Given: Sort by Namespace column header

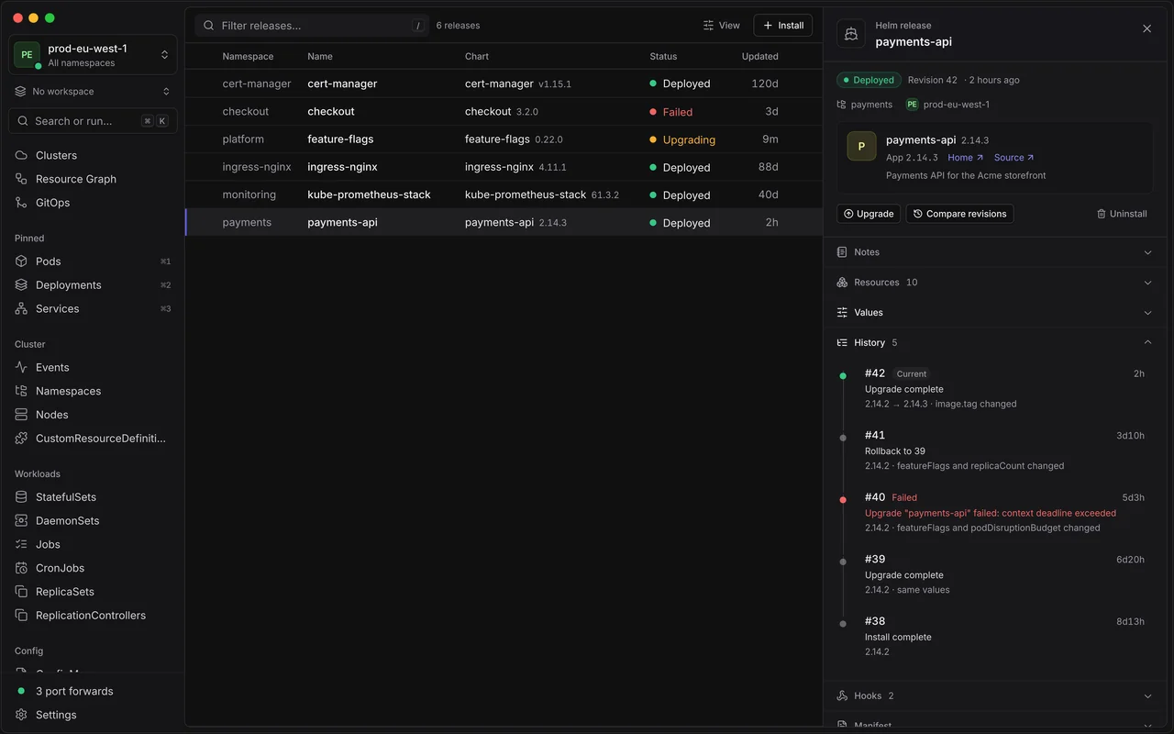Looking at the screenshot, I should point(248,57).
